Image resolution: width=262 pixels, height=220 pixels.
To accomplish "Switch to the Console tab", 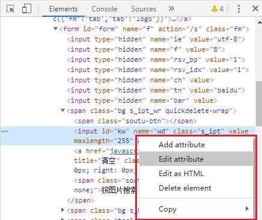I will [x=105, y=9].
